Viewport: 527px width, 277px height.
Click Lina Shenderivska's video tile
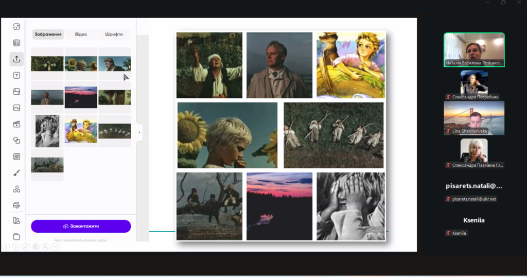[x=473, y=117]
